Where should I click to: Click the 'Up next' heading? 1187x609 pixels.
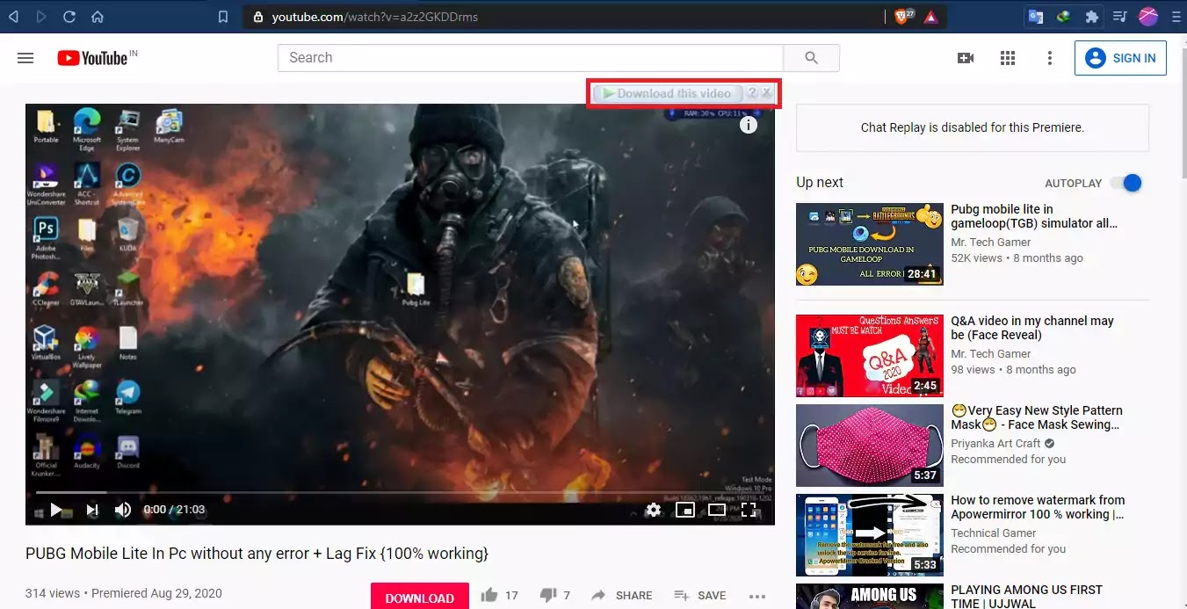pyautogui.click(x=820, y=183)
